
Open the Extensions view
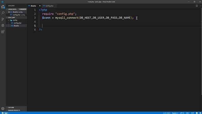(3, 32)
